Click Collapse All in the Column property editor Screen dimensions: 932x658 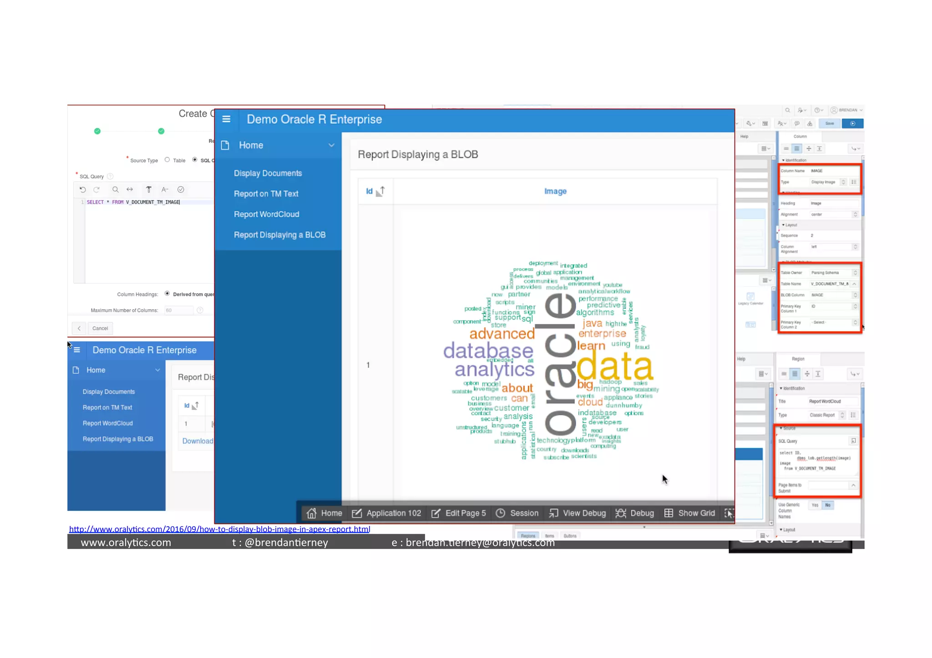(x=809, y=149)
